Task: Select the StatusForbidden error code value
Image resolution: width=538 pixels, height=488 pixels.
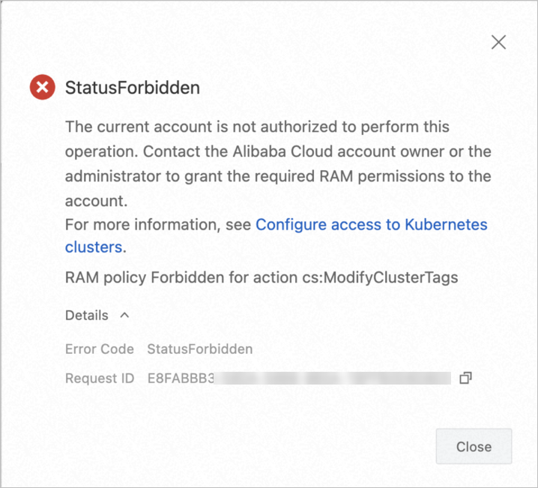Action: pyautogui.click(x=200, y=349)
